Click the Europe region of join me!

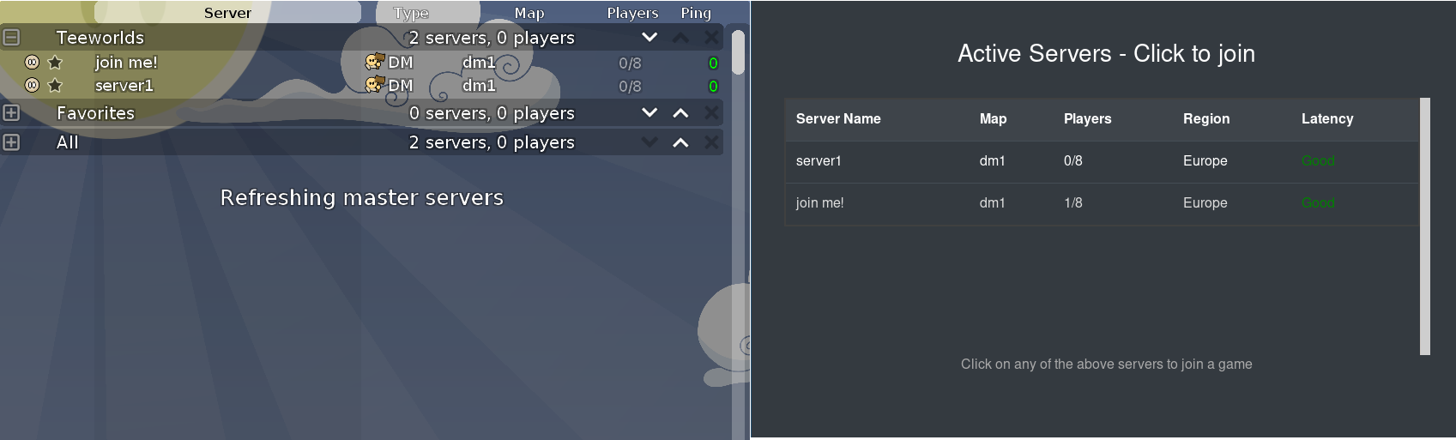1205,203
